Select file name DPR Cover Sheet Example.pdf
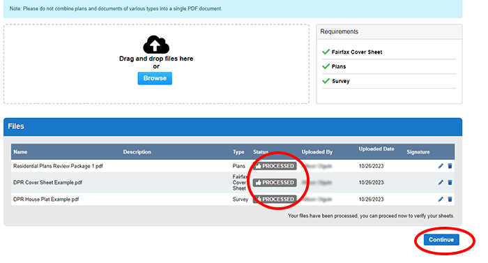This screenshot has width=488, height=263. pyautogui.click(x=47, y=183)
